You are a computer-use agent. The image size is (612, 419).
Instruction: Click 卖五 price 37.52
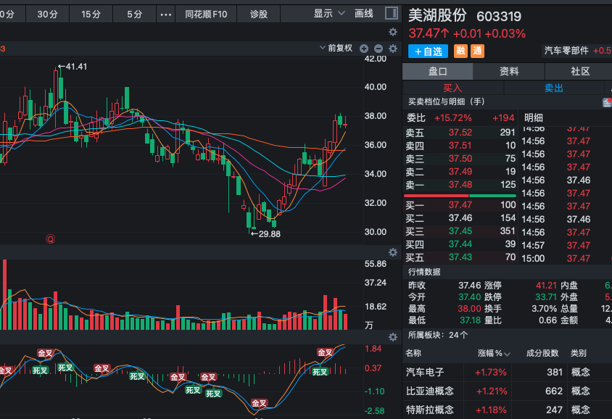(460, 132)
